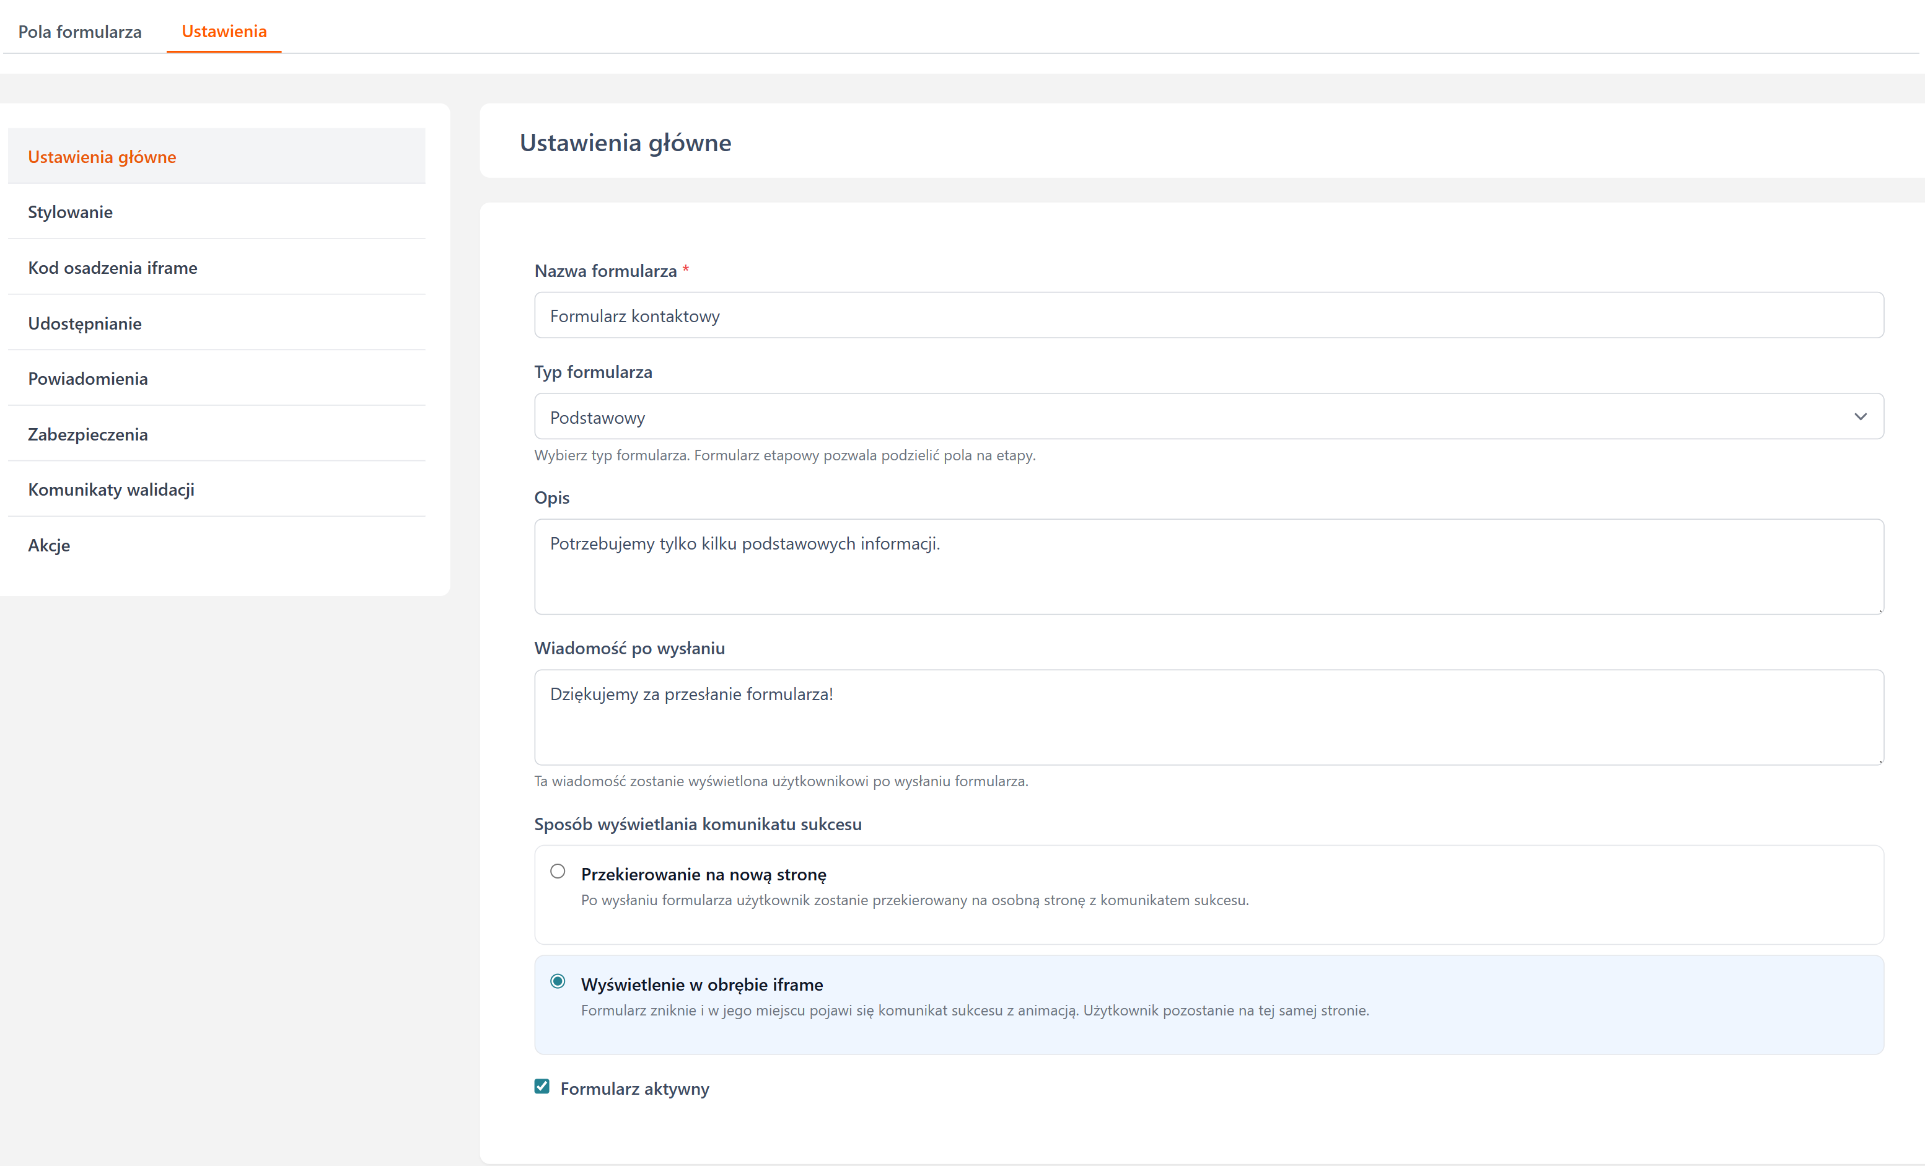Viewport: 1925px width, 1166px height.
Task: Navigate to Zabezpieczenia section
Action: click(87, 434)
